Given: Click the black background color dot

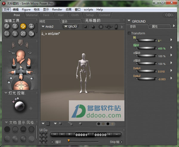Looking at the screenshot, I should tap(108, 124).
